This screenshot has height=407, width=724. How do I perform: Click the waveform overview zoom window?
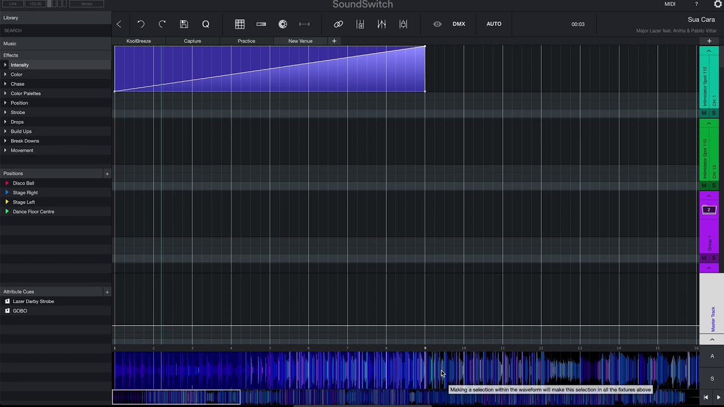coord(176,397)
